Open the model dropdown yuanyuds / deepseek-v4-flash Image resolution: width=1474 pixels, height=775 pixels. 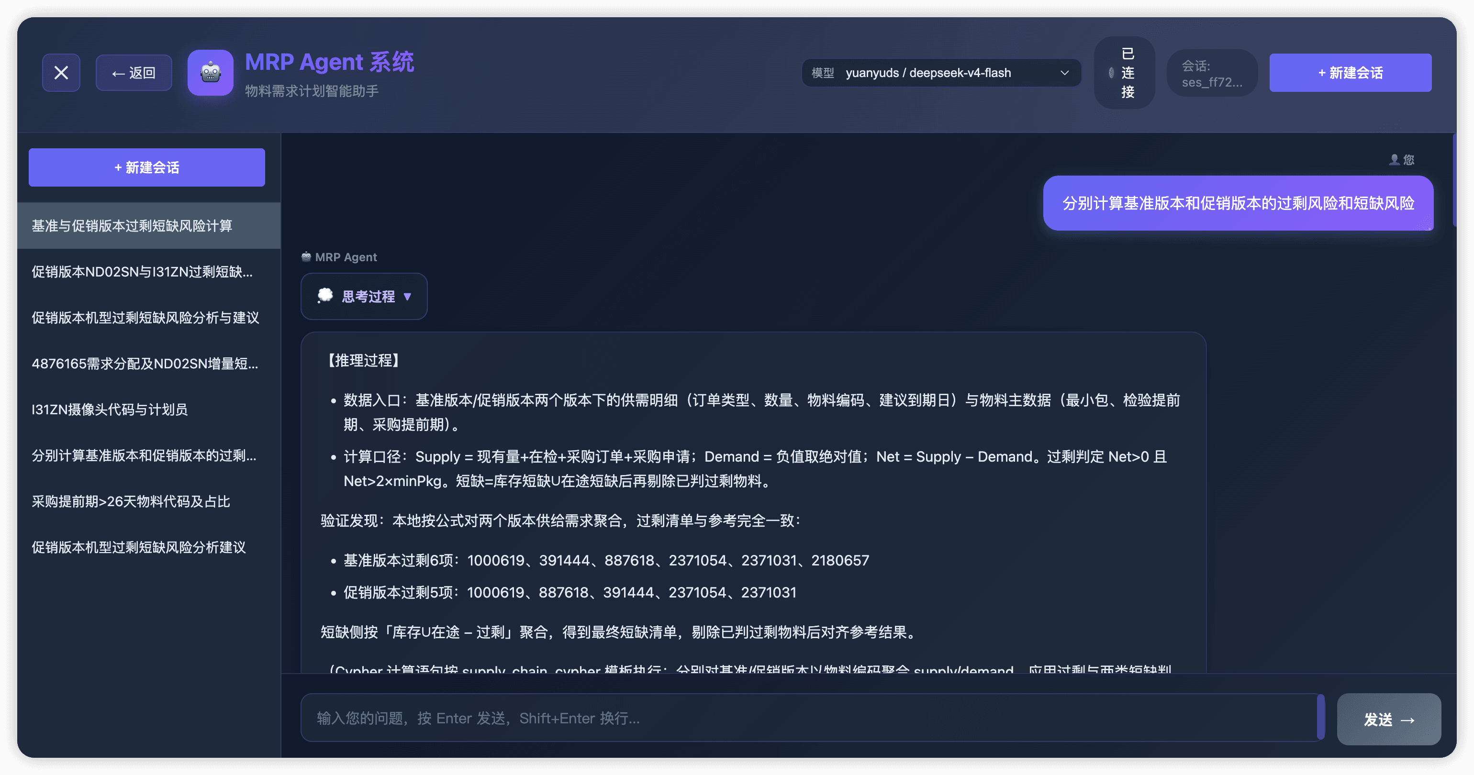(x=941, y=73)
